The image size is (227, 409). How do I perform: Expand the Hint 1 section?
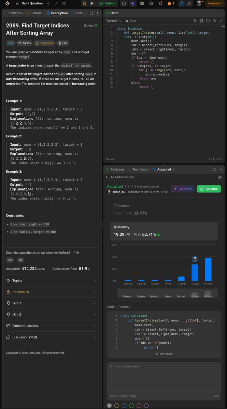click(52, 303)
